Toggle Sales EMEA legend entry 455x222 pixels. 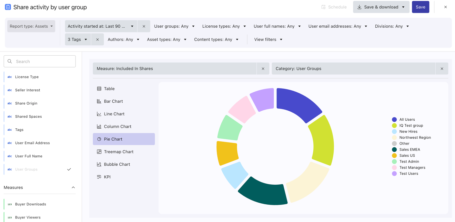pyautogui.click(x=409, y=150)
